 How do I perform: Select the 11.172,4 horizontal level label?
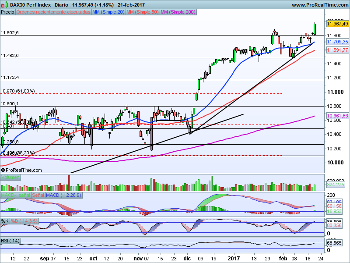(x=10, y=78)
